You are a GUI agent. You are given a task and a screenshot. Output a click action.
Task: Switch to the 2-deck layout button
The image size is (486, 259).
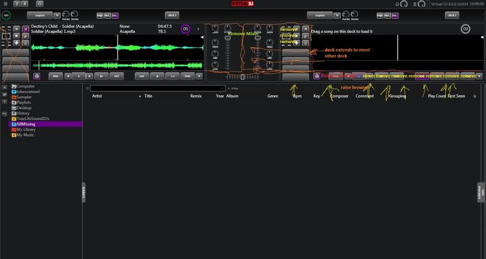(x=17, y=4)
